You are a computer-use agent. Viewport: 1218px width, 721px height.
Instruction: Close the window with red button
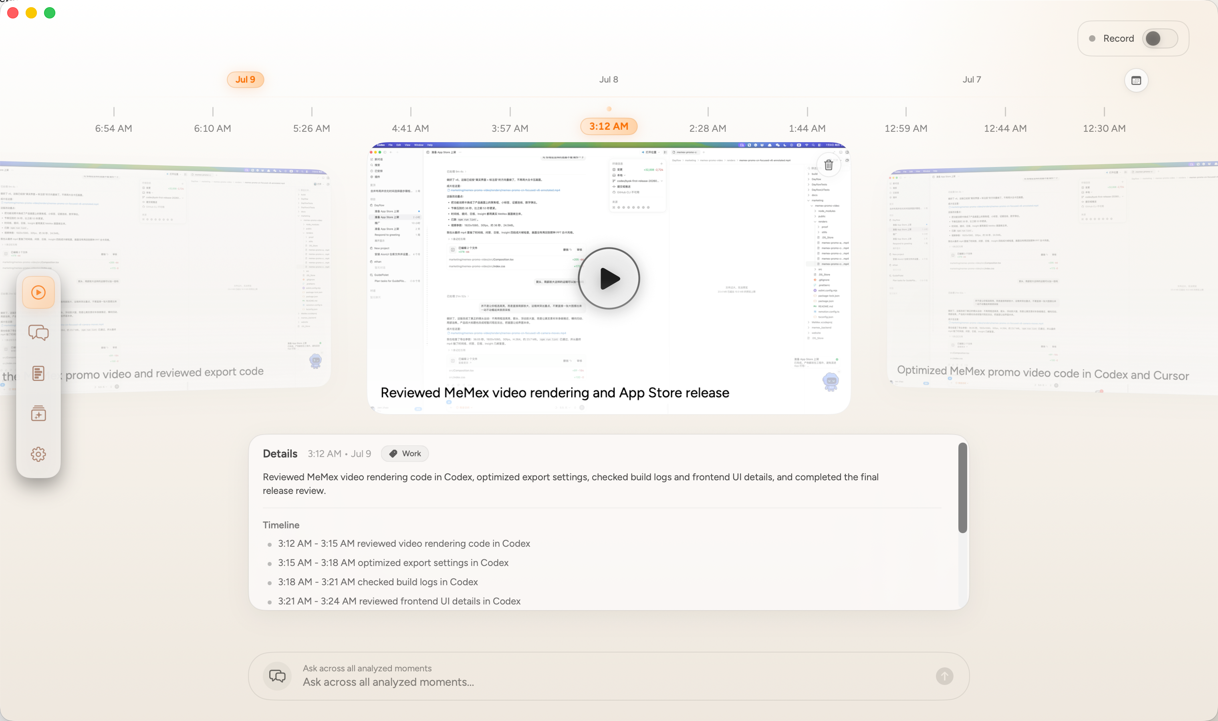(x=13, y=13)
